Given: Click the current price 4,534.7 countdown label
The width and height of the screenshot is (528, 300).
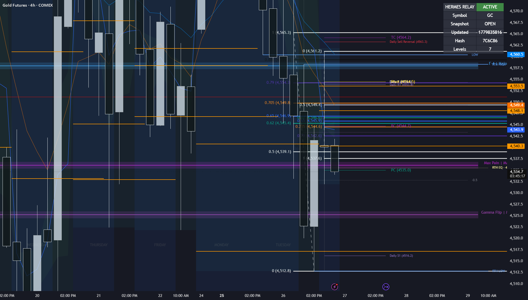Looking at the screenshot, I should pyautogui.click(x=517, y=174).
